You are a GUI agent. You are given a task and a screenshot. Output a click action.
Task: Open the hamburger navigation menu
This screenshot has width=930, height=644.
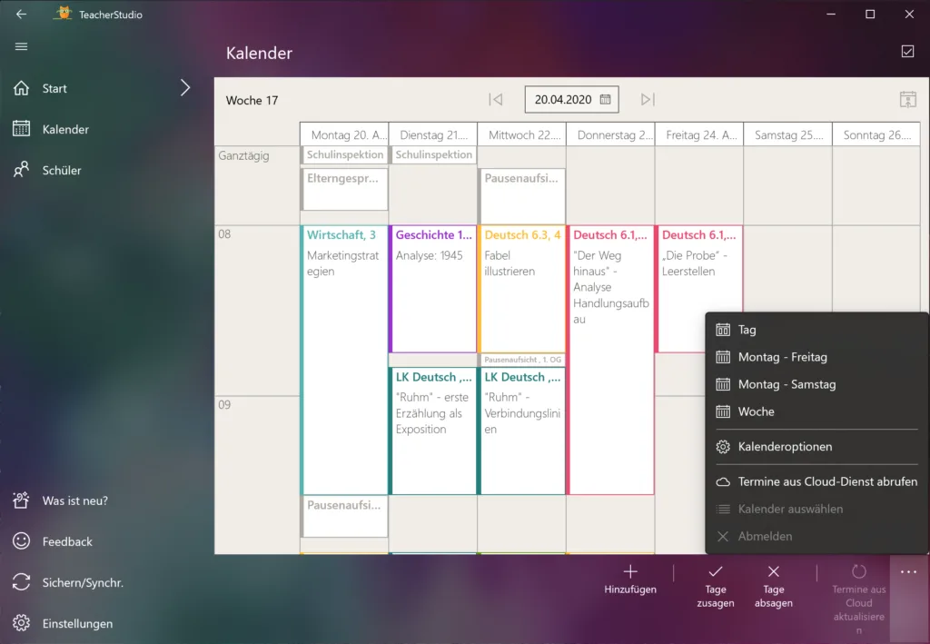pyautogui.click(x=22, y=46)
